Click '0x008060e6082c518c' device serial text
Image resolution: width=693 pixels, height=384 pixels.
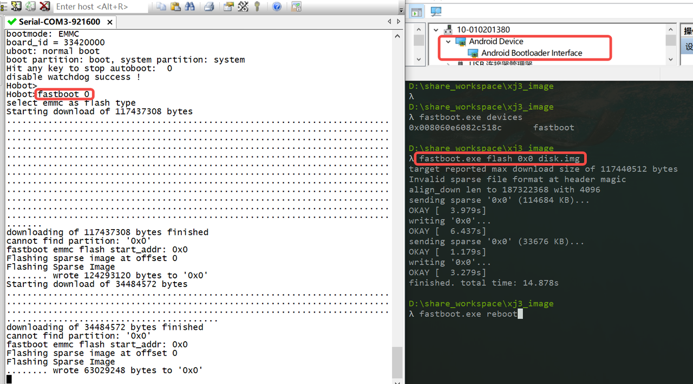pos(455,128)
